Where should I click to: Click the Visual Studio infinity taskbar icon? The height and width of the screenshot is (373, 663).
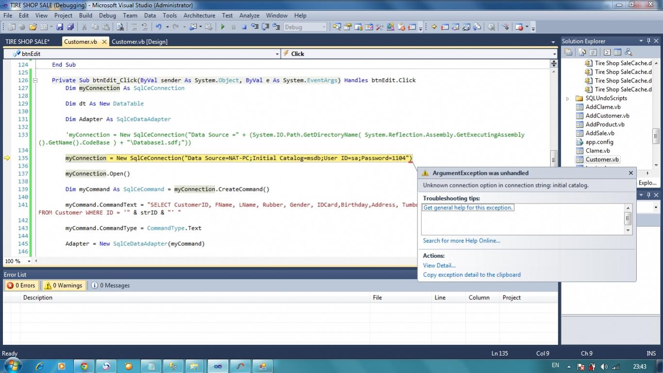click(x=218, y=366)
